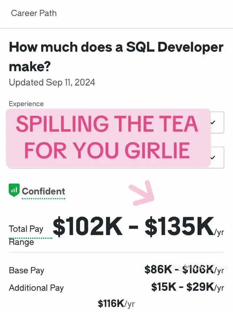Tap the SPILLING THE TEA overlay text
This screenshot has height=312, width=233.
point(107,125)
